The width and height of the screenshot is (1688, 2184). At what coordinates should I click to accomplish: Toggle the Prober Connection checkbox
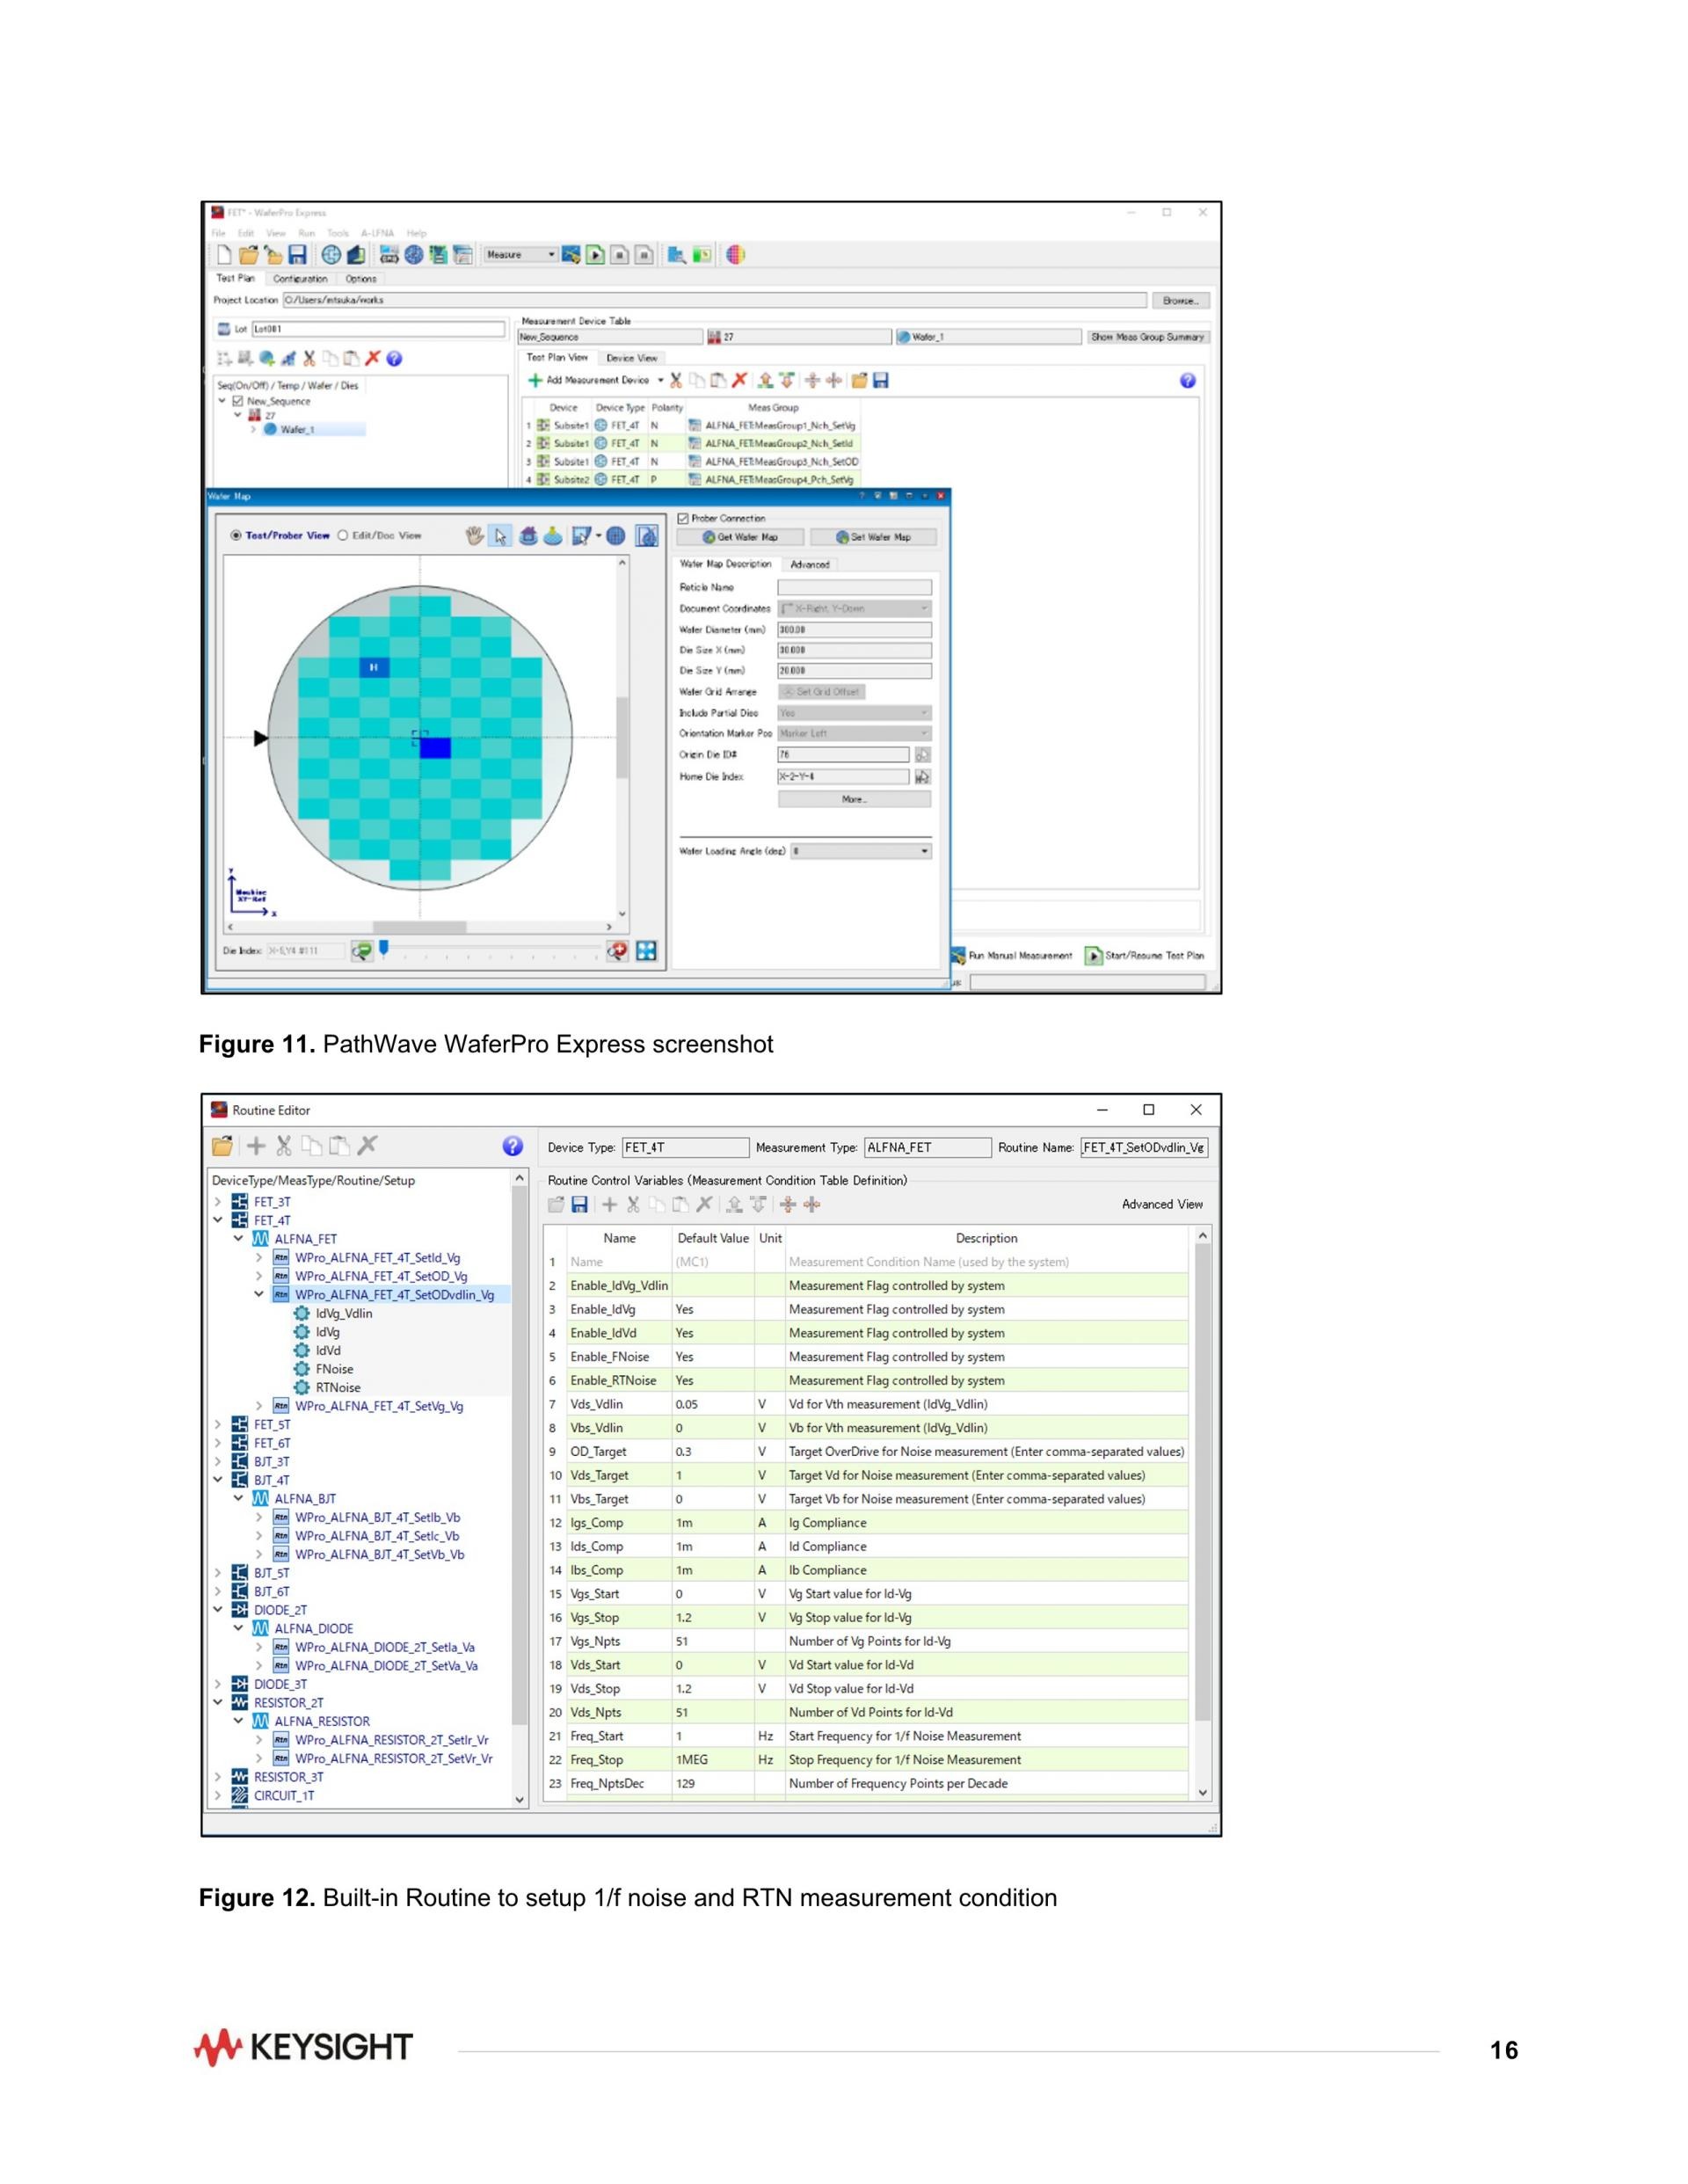pyautogui.click(x=683, y=518)
